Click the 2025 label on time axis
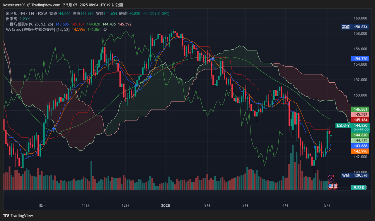 point(166,206)
